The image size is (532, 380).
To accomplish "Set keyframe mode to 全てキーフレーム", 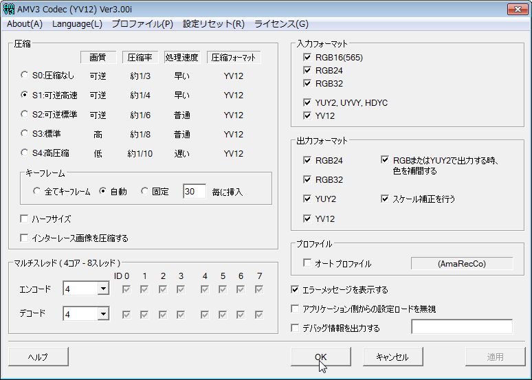I will 37,192.
